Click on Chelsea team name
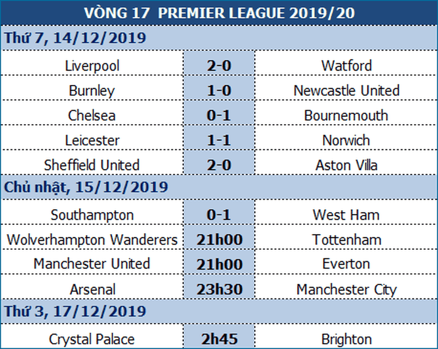 click(x=92, y=115)
